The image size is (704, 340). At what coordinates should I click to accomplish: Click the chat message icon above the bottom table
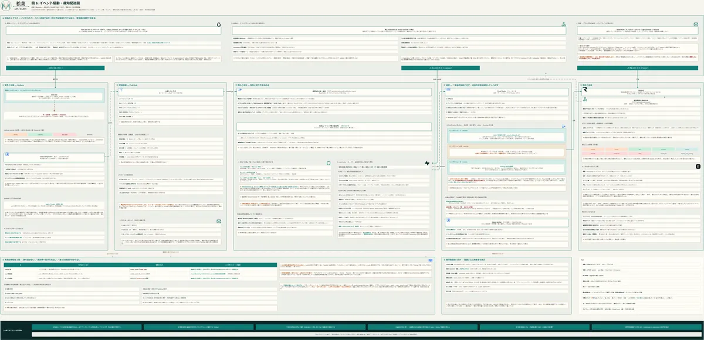click(x=430, y=260)
